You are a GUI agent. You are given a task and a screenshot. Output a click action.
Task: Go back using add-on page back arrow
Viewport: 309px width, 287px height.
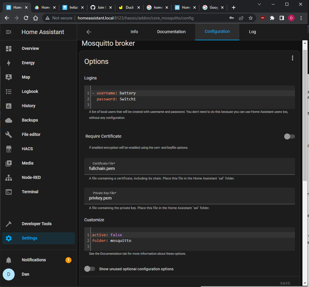click(x=89, y=32)
